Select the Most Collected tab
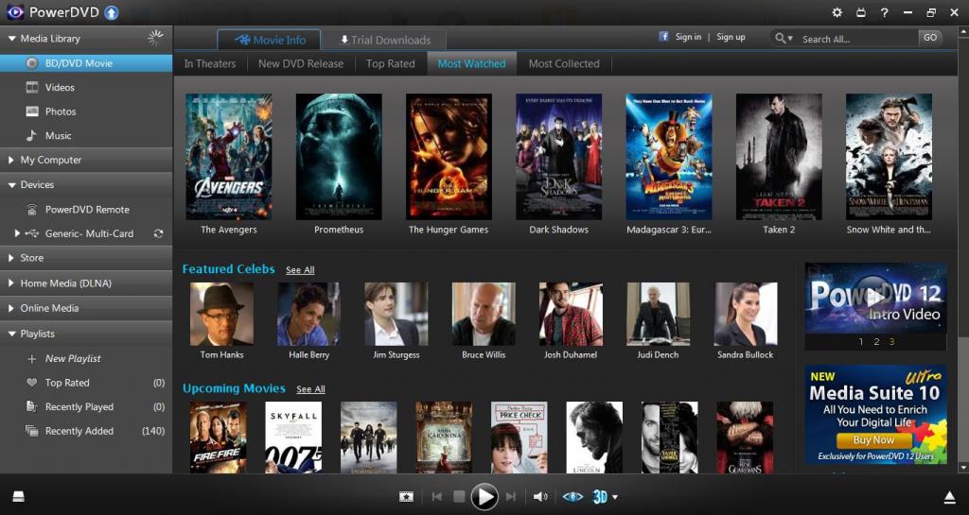 [x=564, y=63]
